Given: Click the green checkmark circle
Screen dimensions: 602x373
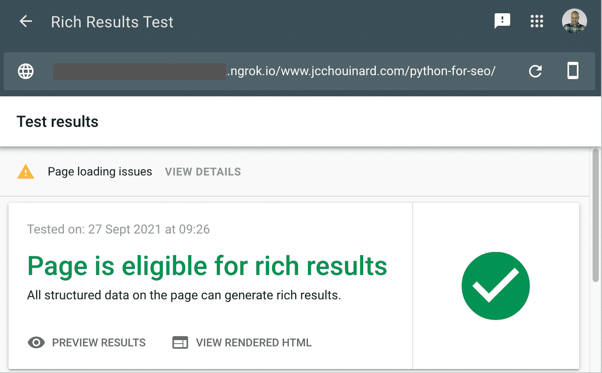Looking at the screenshot, I should click(x=496, y=286).
